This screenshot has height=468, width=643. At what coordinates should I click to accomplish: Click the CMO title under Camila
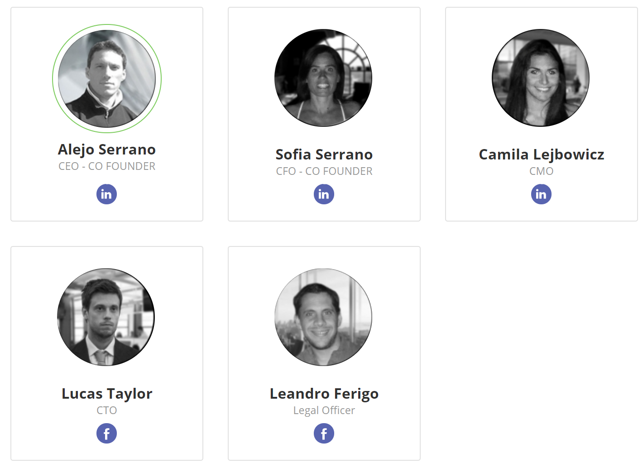coord(542,171)
